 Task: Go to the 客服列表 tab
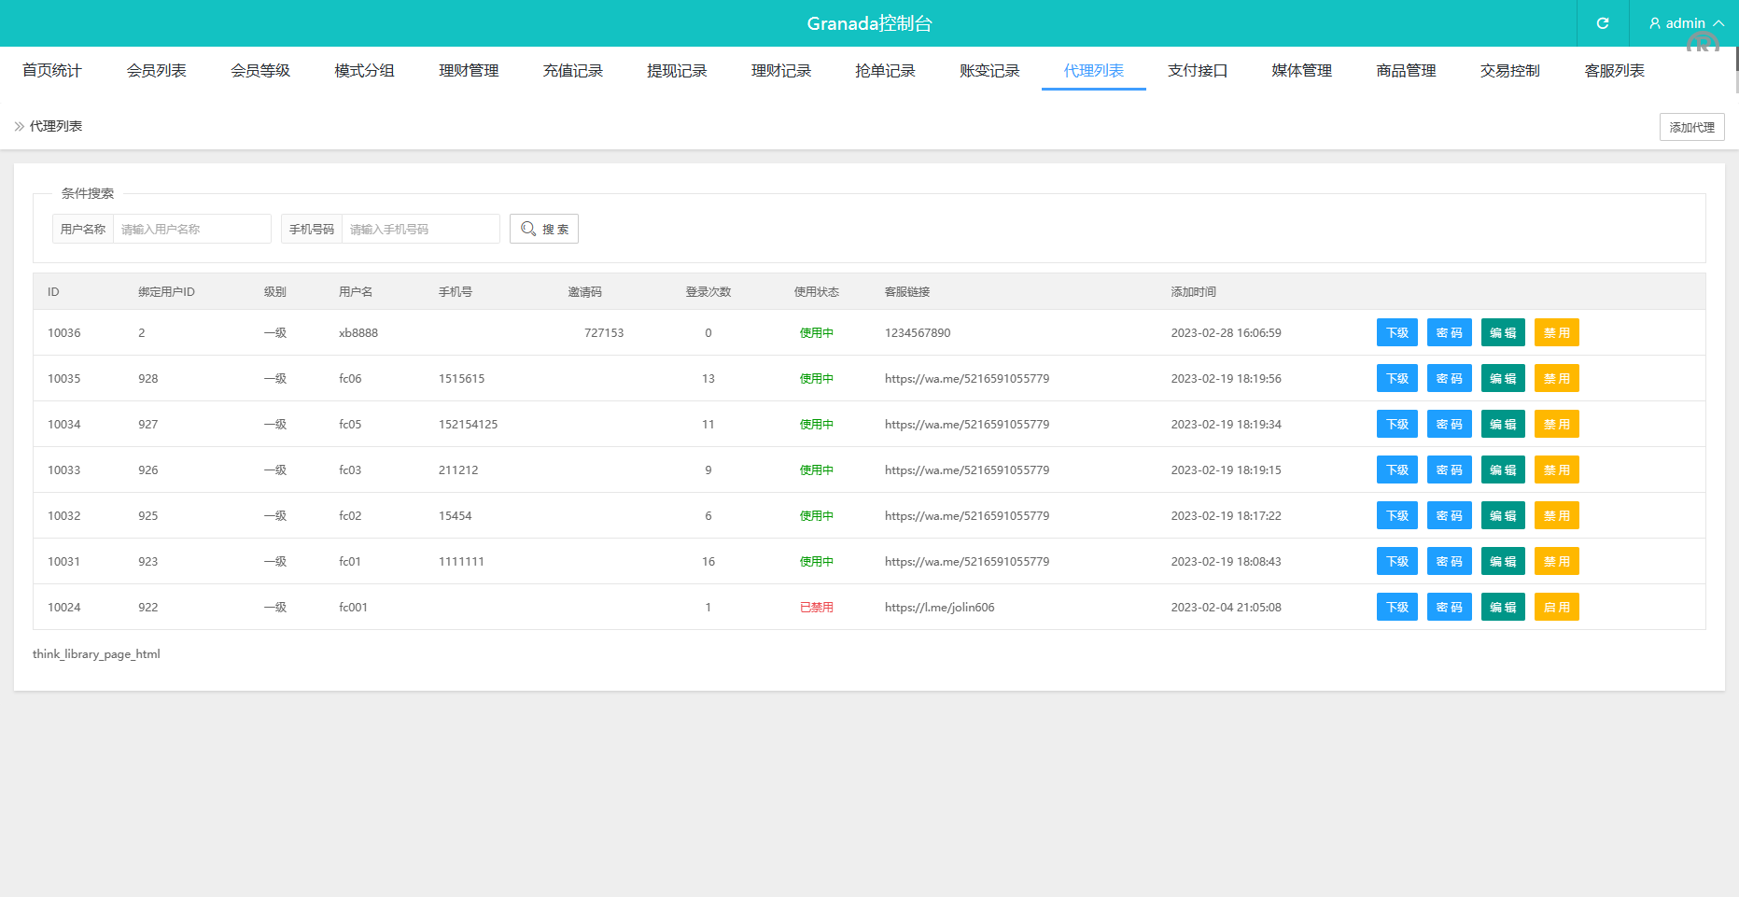pyautogui.click(x=1614, y=71)
